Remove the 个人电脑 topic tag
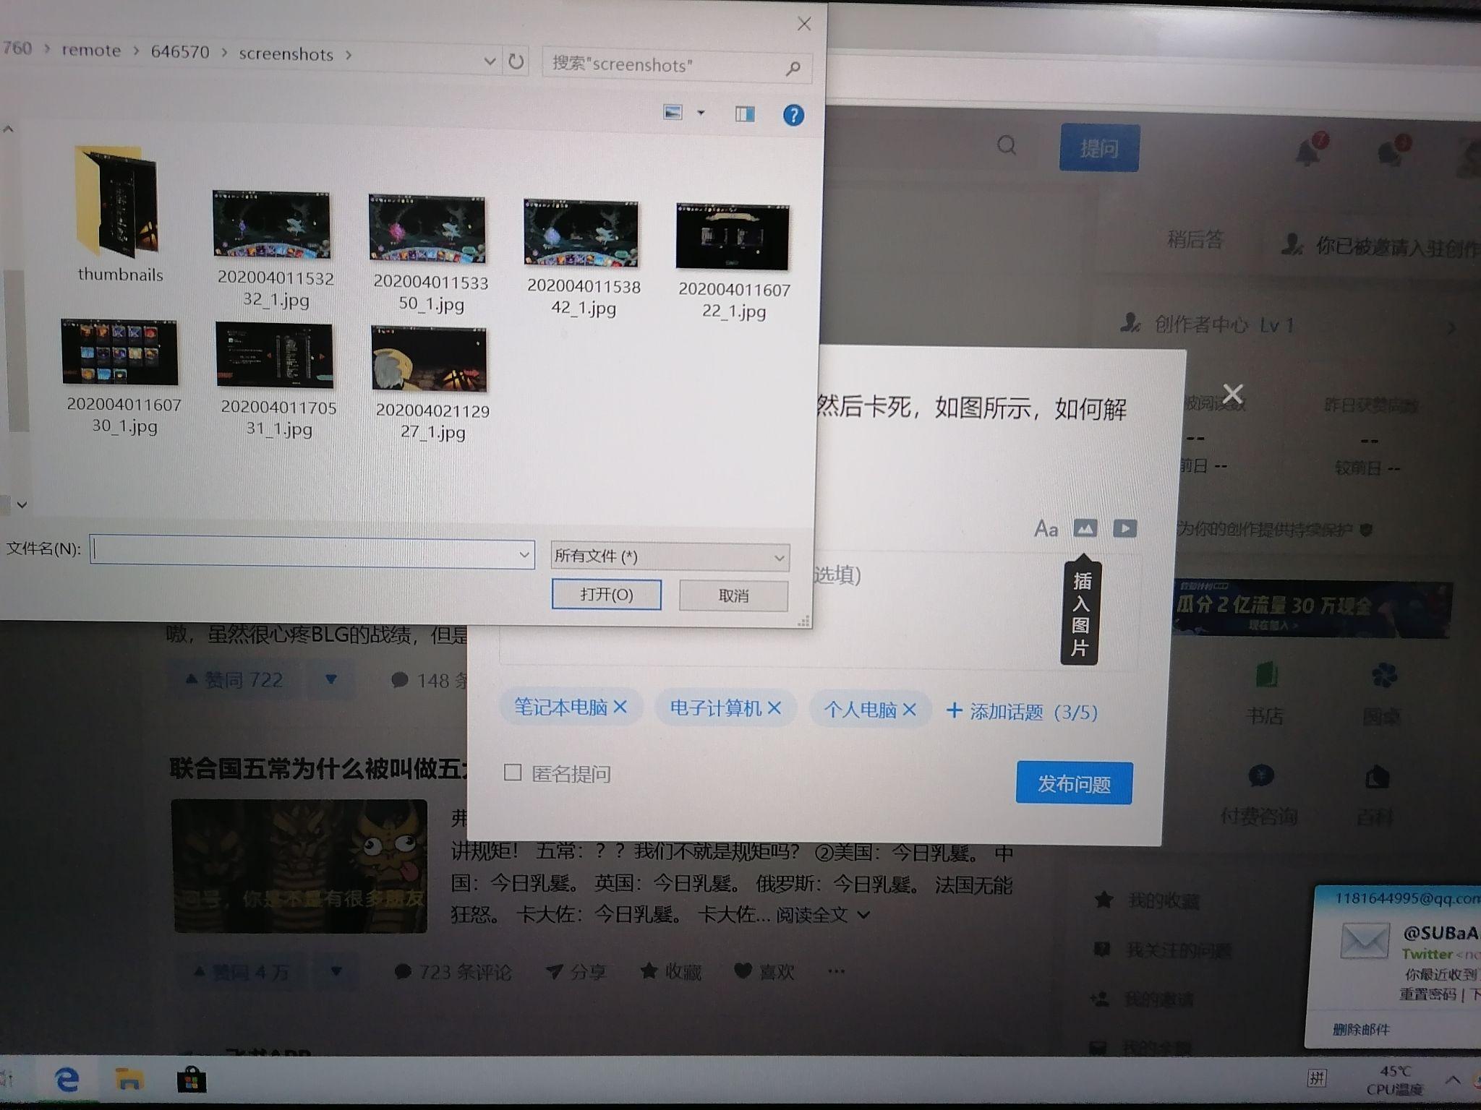 (x=910, y=710)
